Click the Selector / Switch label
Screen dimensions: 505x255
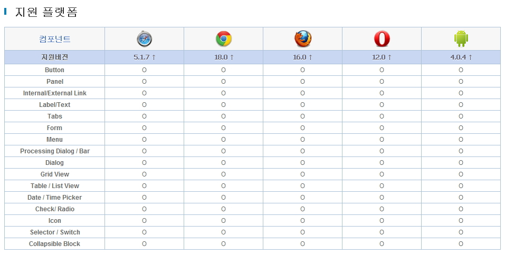tap(55, 232)
